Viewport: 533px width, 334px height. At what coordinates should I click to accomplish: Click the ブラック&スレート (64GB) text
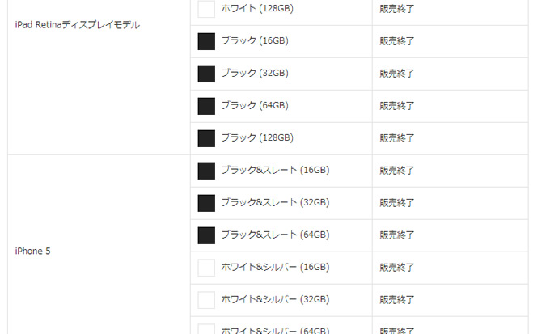pos(275,235)
